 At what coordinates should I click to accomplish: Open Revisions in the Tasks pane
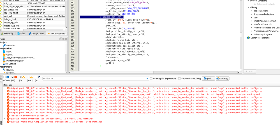[11, 45]
